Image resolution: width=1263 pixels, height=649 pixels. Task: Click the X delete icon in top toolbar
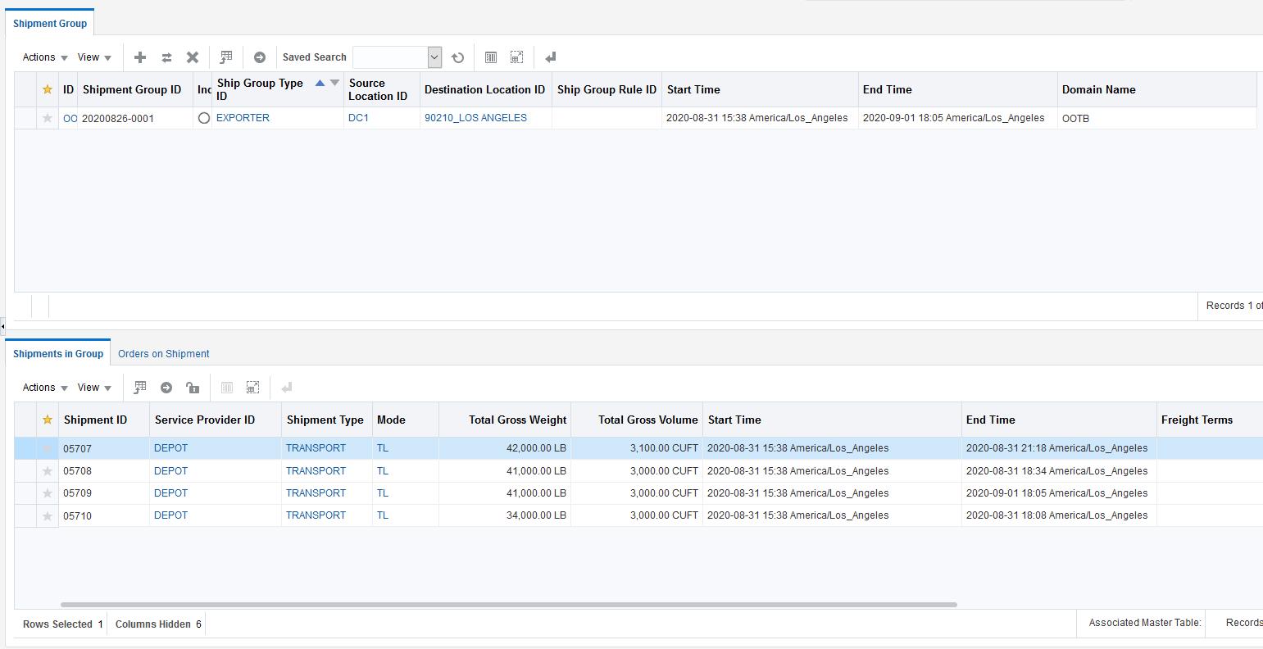[x=193, y=57]
